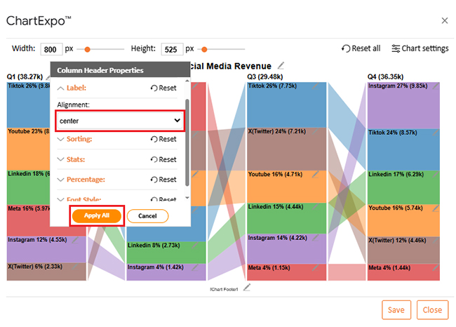456x327 pixels.
Task: Edit the Q3 Tiktok node with pencil icon
Action: (x=315, y=86)
